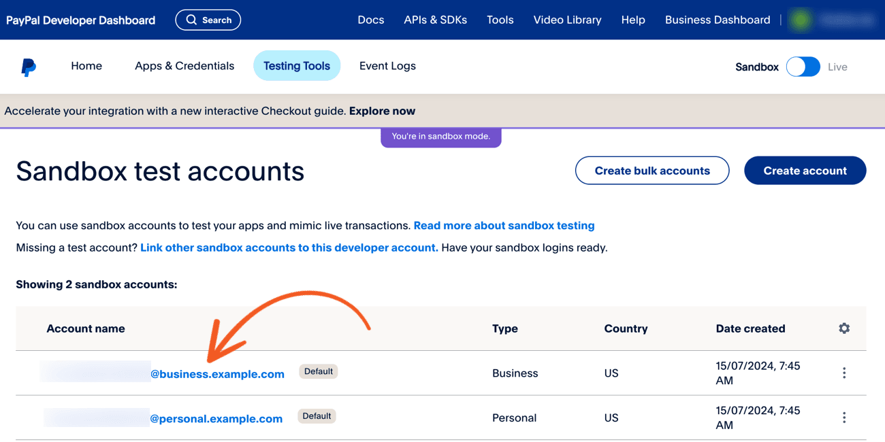
Task: Click the Type column header
Action: coord(505,328)
